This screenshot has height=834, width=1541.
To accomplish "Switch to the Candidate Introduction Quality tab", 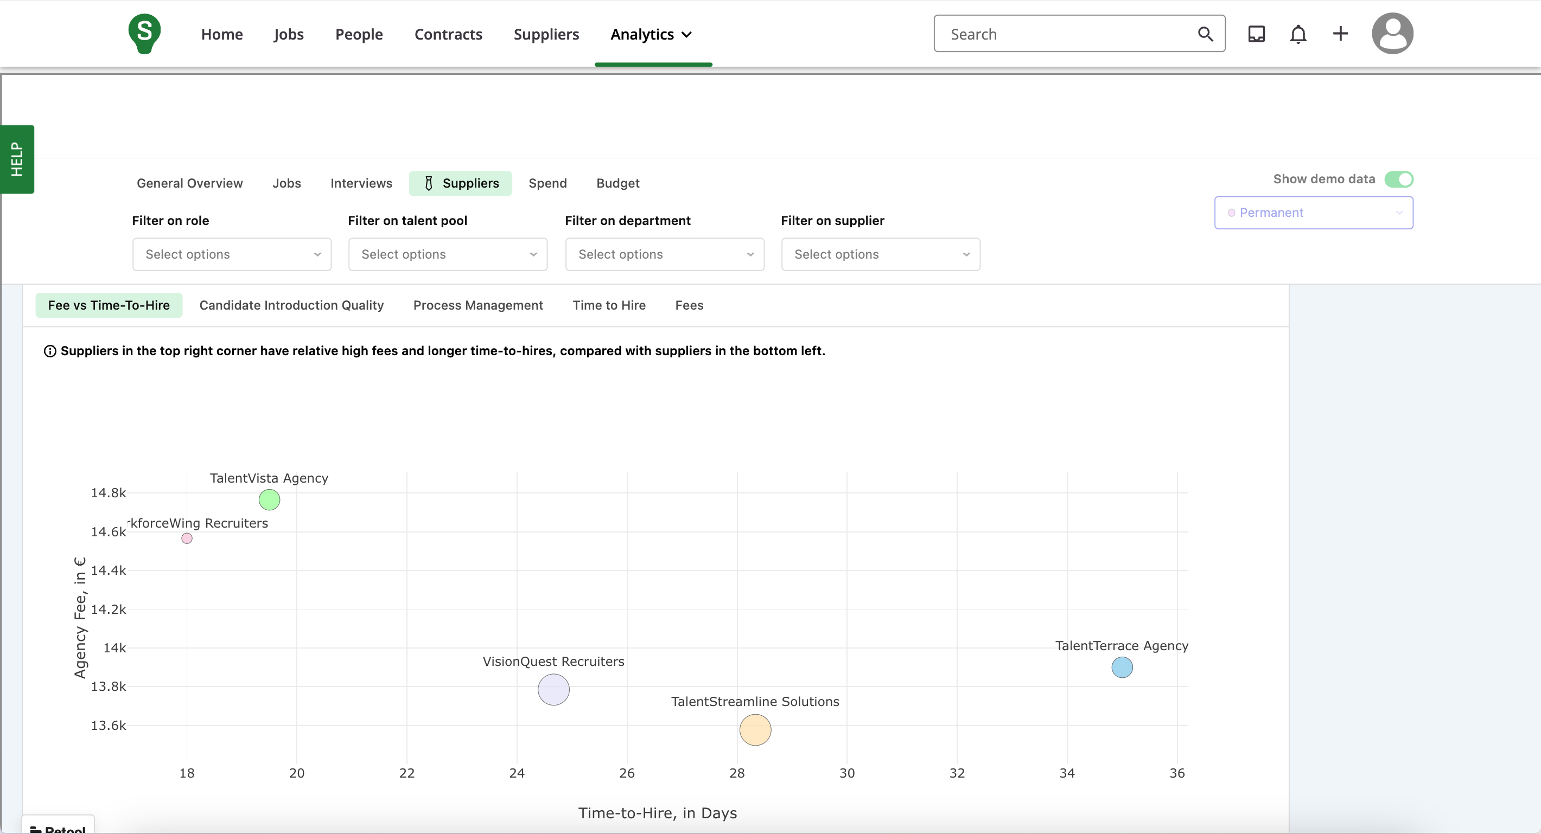I will 291,305.
